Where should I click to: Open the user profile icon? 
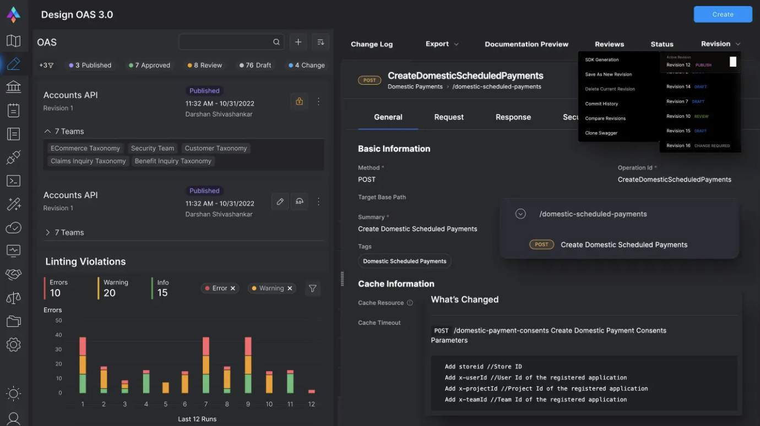tap(14, 418)
